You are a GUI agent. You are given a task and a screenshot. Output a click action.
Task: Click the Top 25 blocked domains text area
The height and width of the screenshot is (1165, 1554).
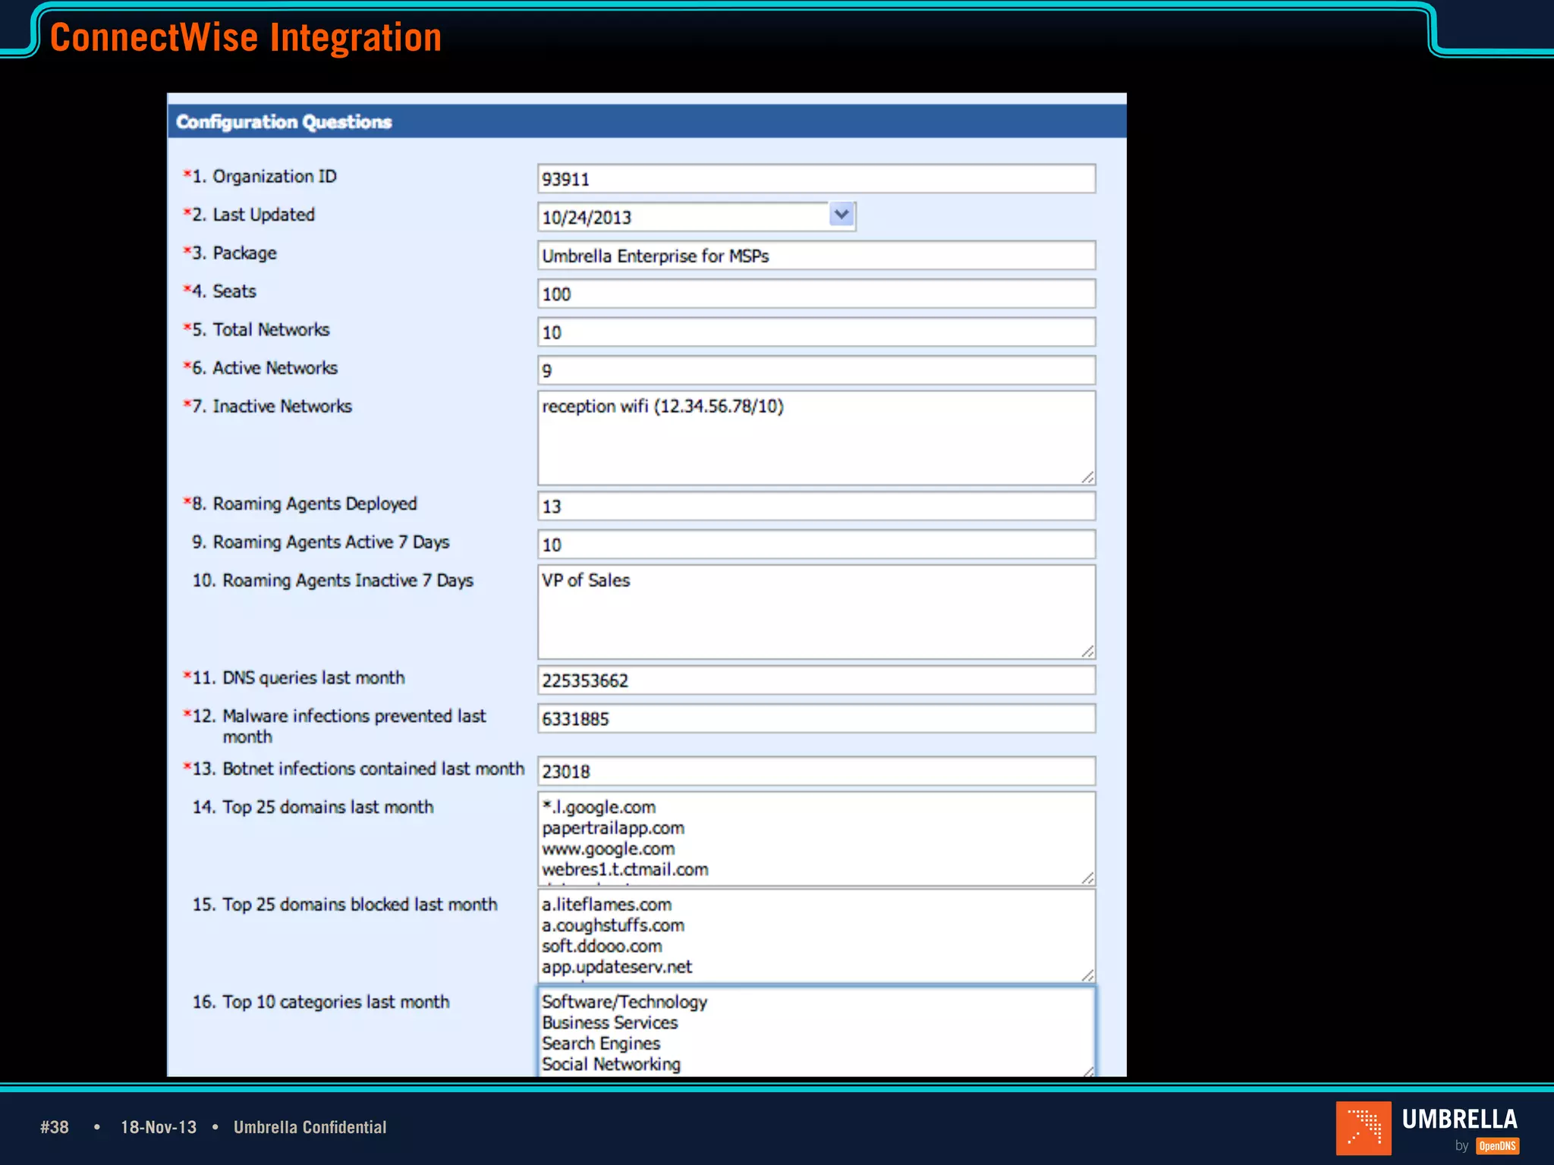pos(816,935)
